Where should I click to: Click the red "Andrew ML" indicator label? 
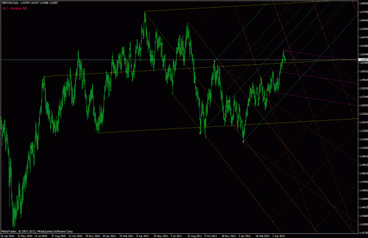(x=15, y=8)
